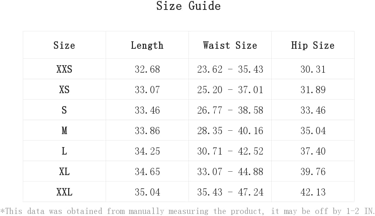Select hip size value 42.13
This screenshot has width=375, height=216.
coord(313,192)
